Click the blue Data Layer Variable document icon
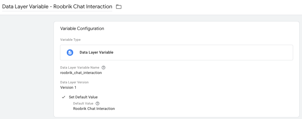 pos(70,53)
